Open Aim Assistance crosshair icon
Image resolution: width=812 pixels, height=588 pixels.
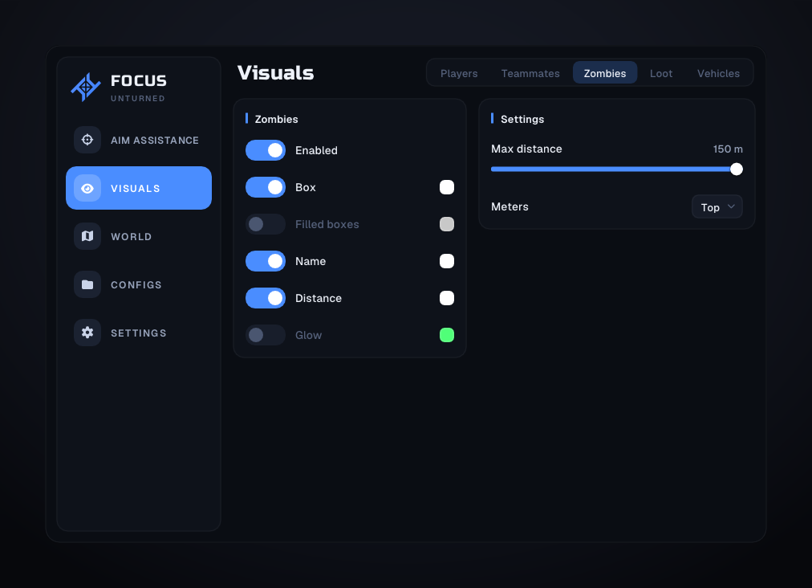(87, 140)
